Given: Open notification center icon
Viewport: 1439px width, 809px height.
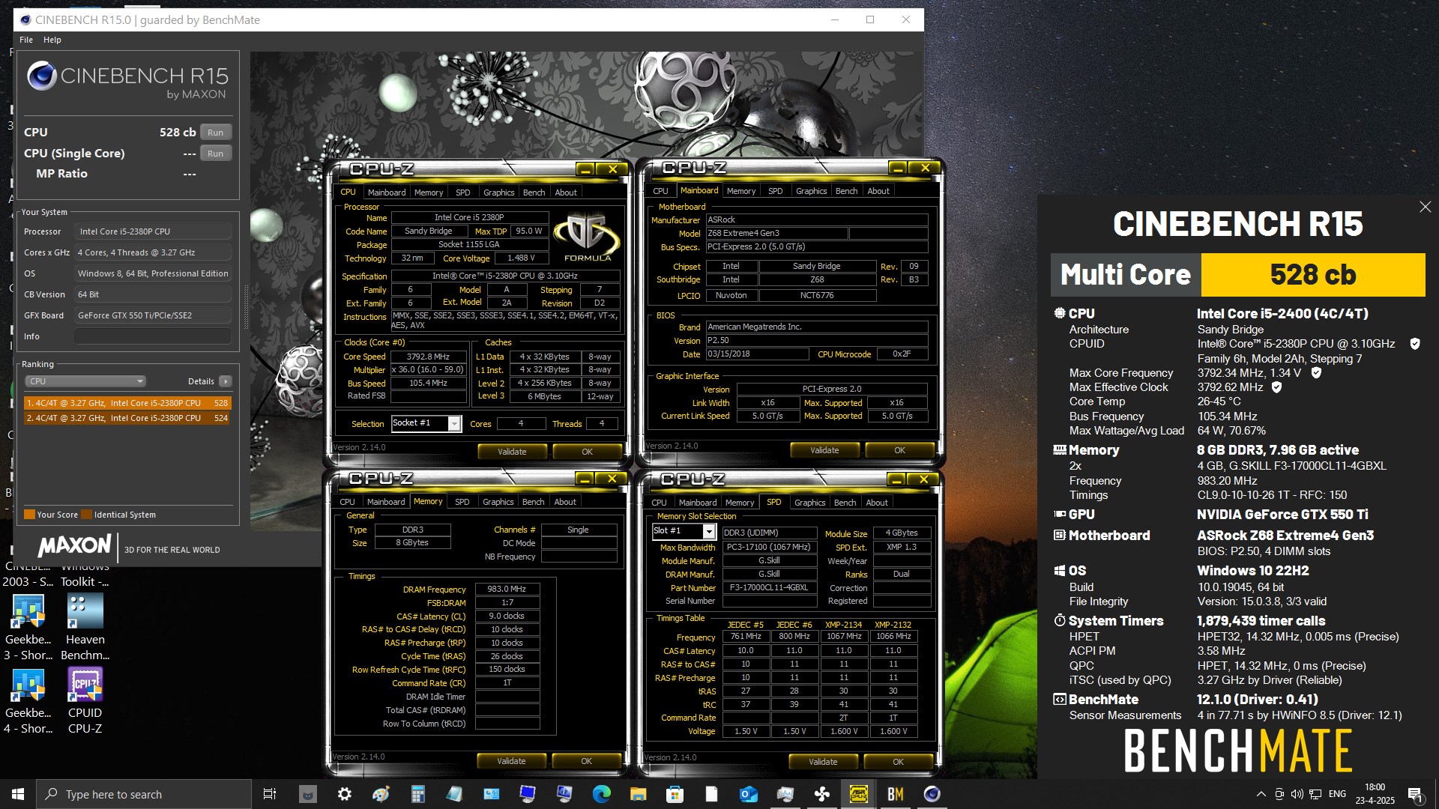Looking at the screenshot, I should point(1415,794).
